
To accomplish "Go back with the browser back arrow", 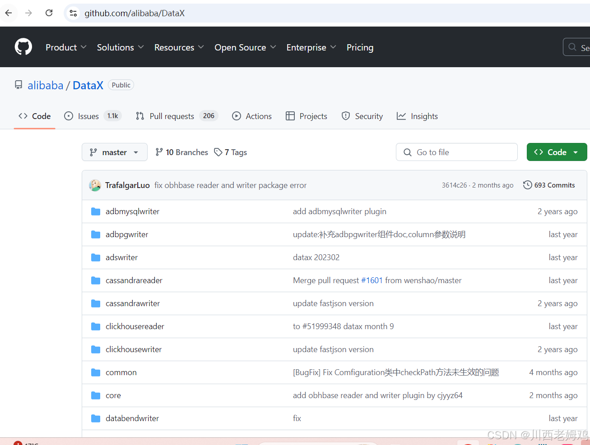I will coord(9,13).
